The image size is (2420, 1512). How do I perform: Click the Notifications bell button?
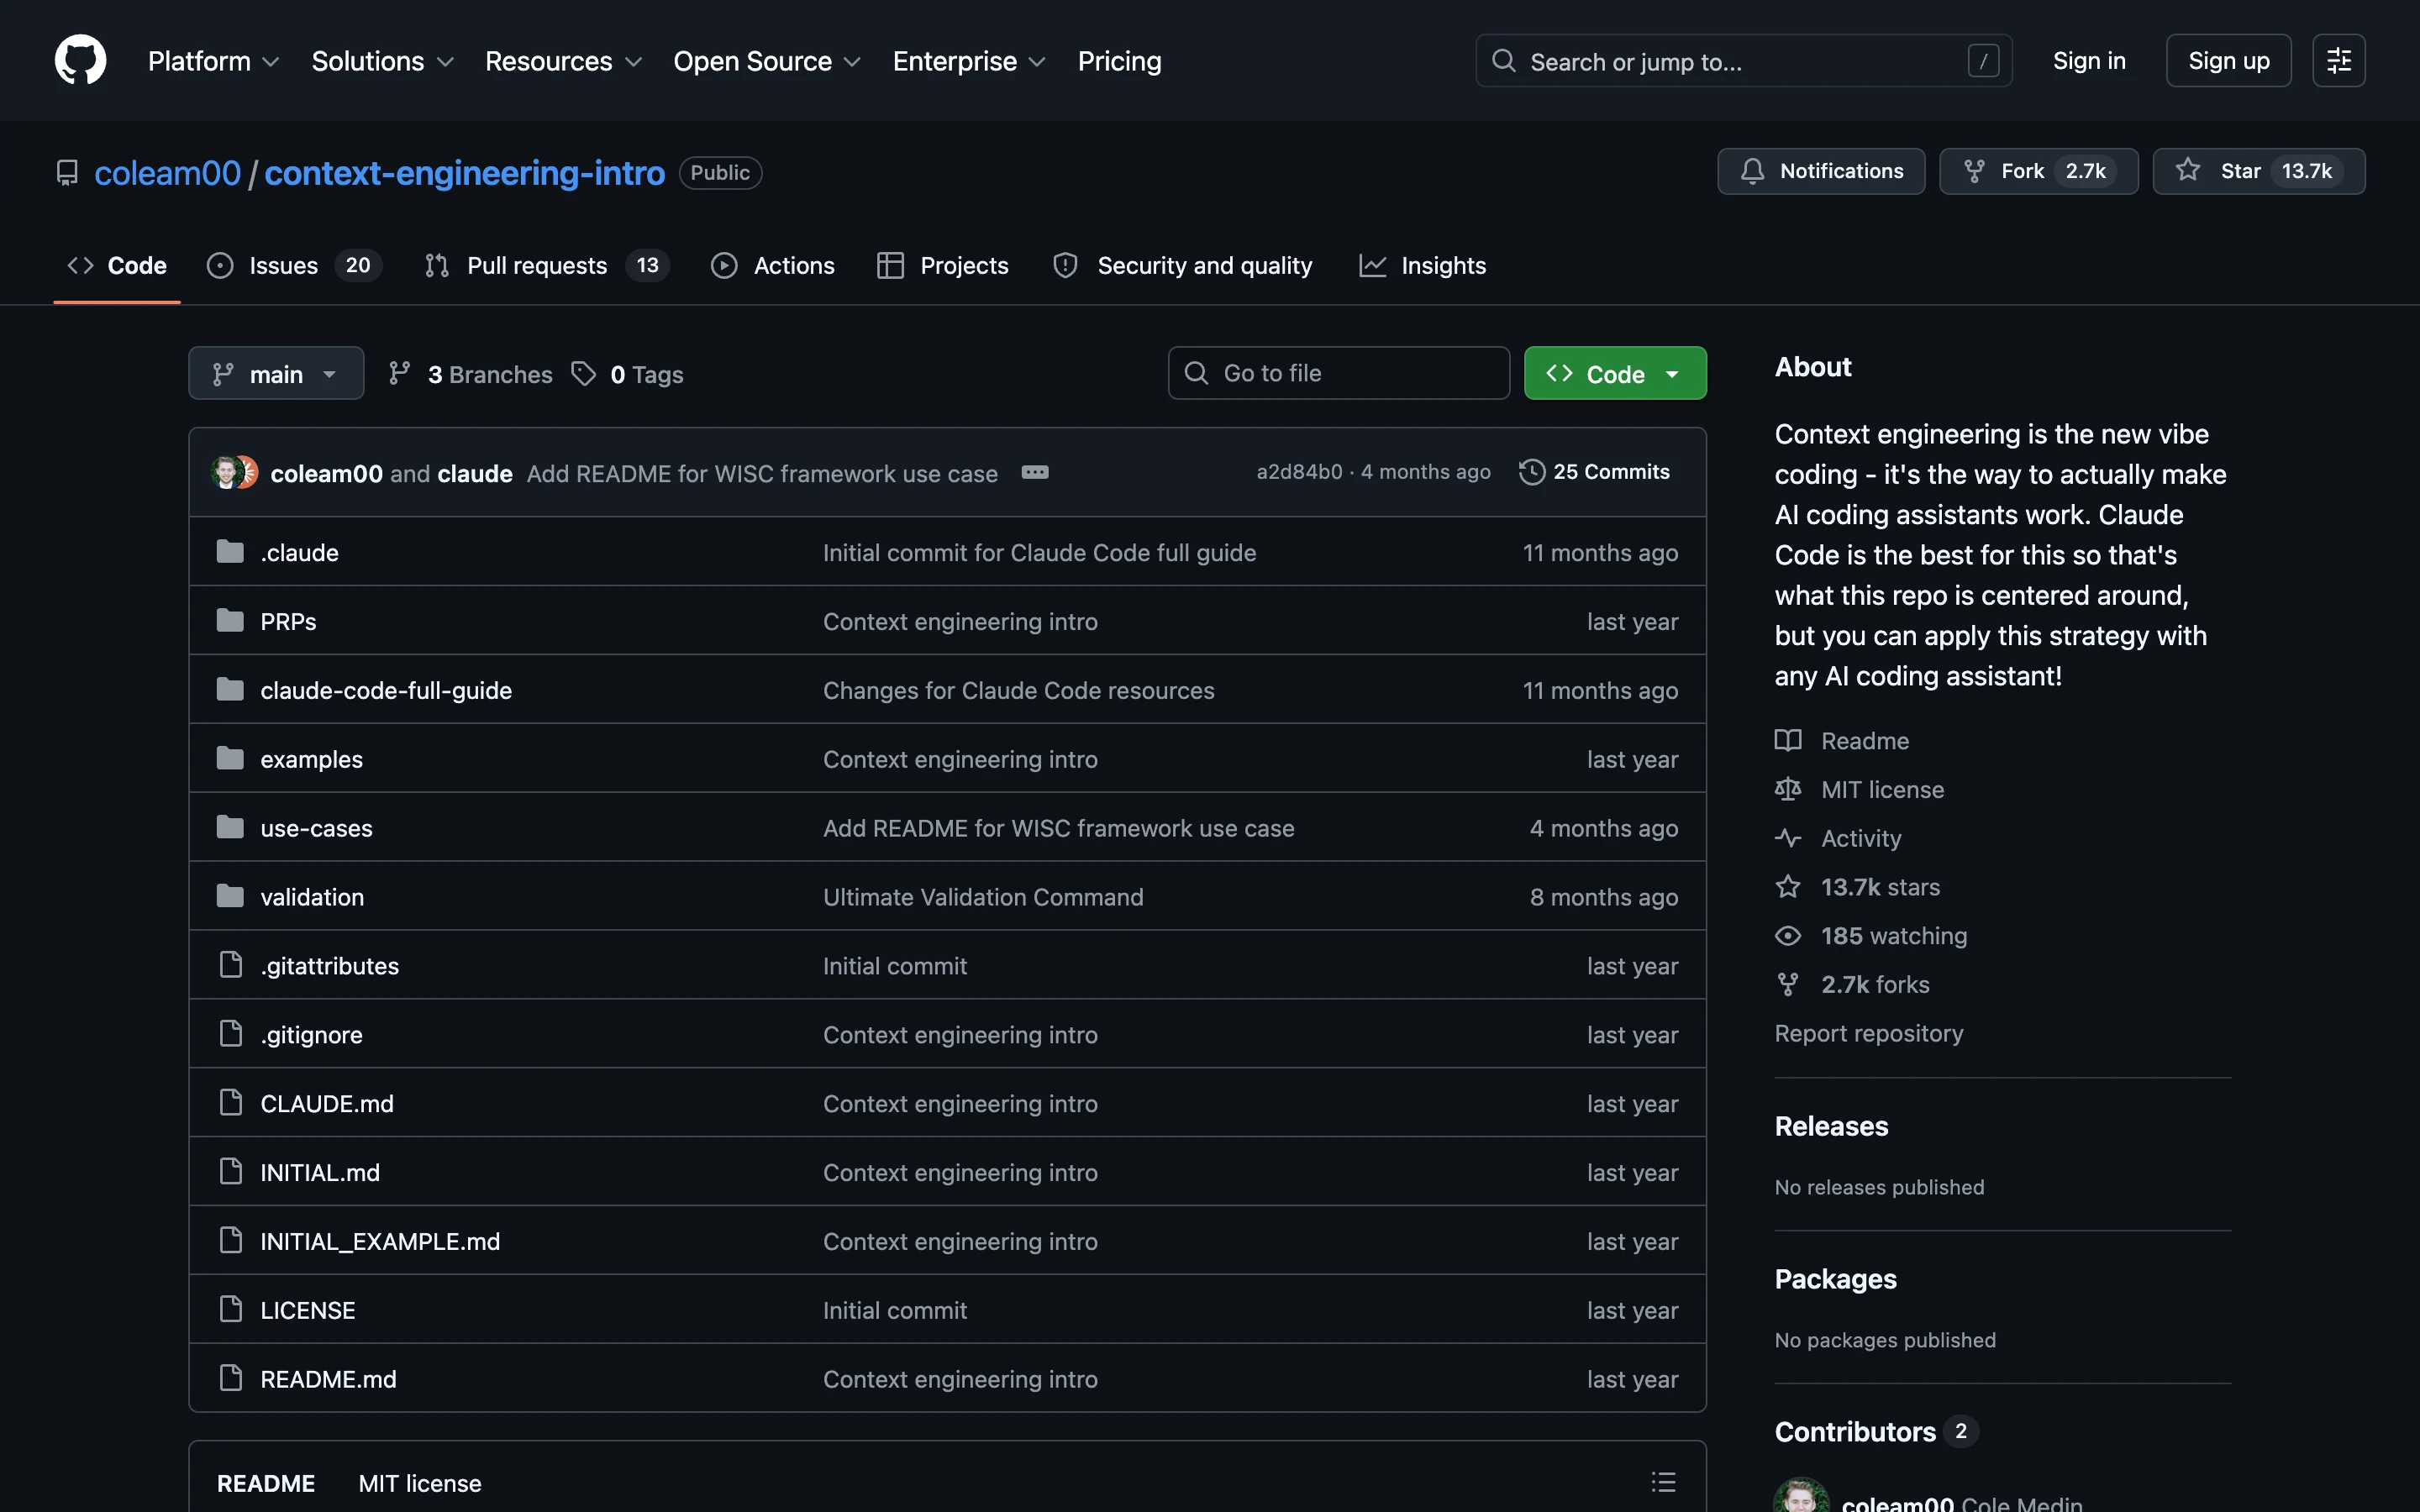click(x=1821, y=171)
